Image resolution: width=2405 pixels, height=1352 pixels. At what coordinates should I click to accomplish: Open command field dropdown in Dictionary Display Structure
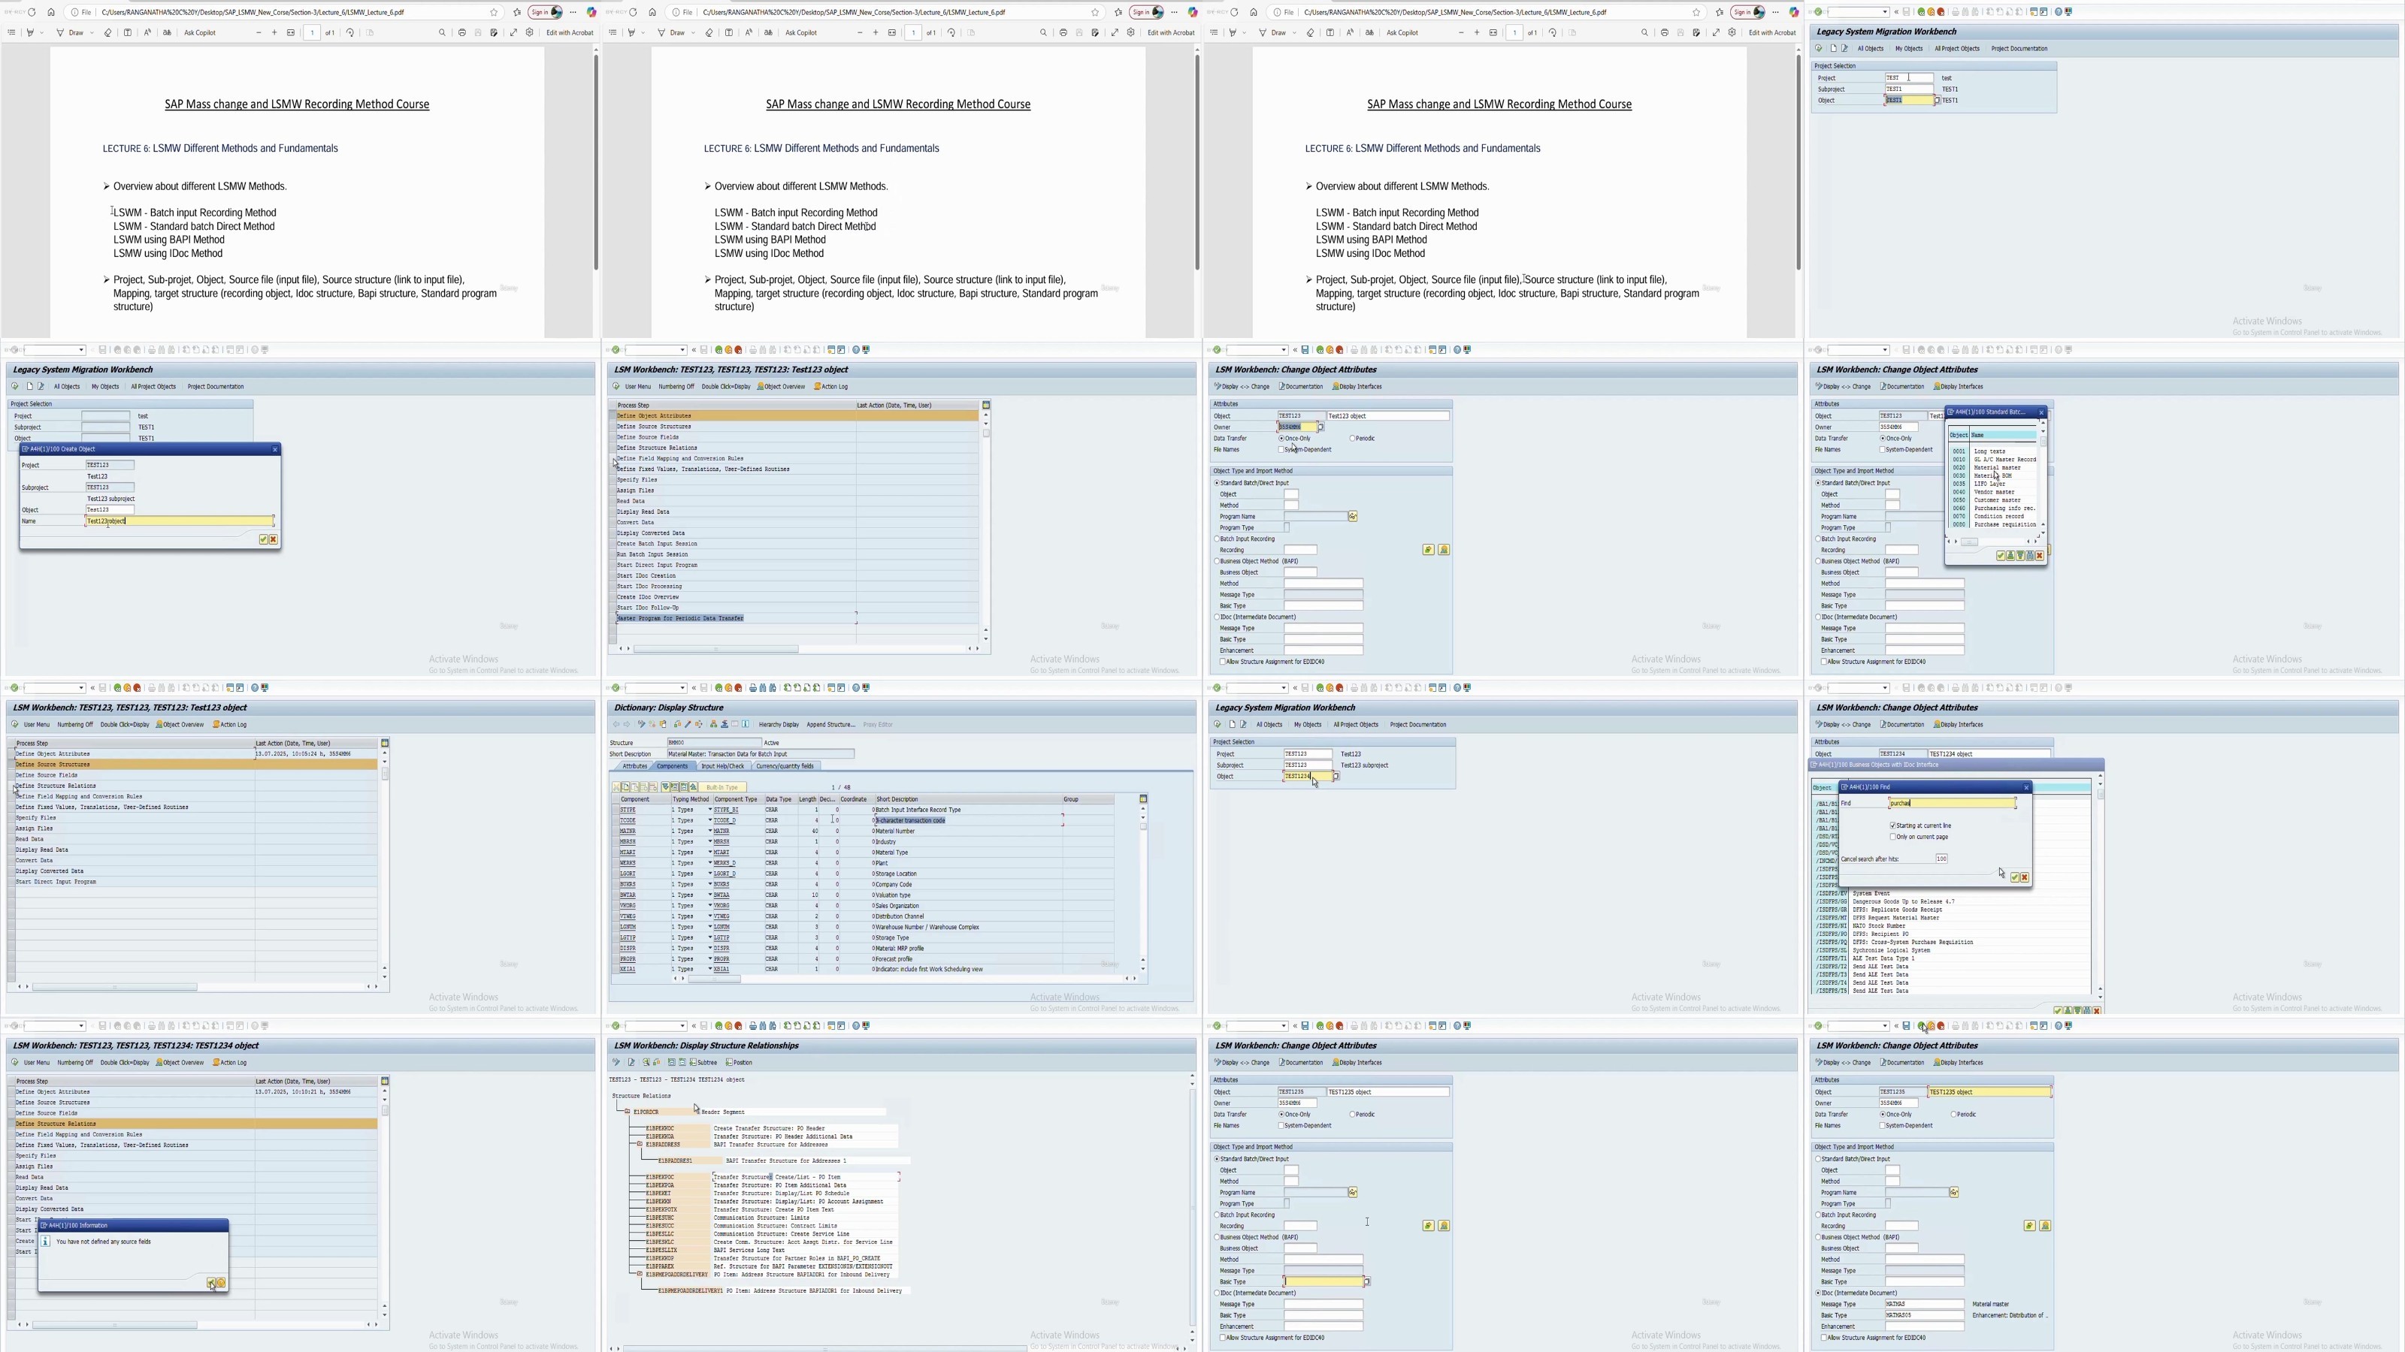point(682,688)
